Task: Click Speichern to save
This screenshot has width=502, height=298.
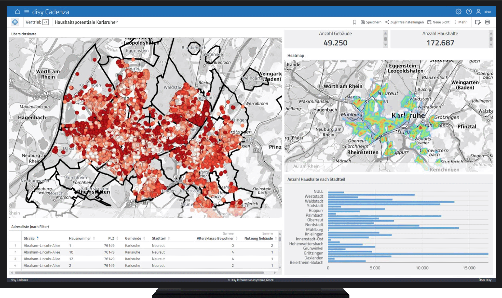Action: click(371, 22)
